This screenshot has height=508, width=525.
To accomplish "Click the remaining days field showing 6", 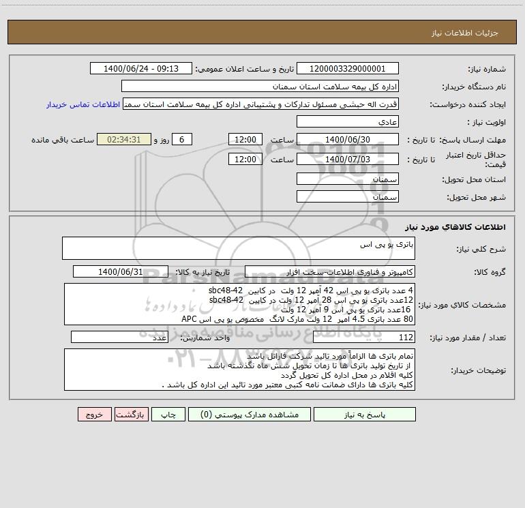I will pos(182,139).
